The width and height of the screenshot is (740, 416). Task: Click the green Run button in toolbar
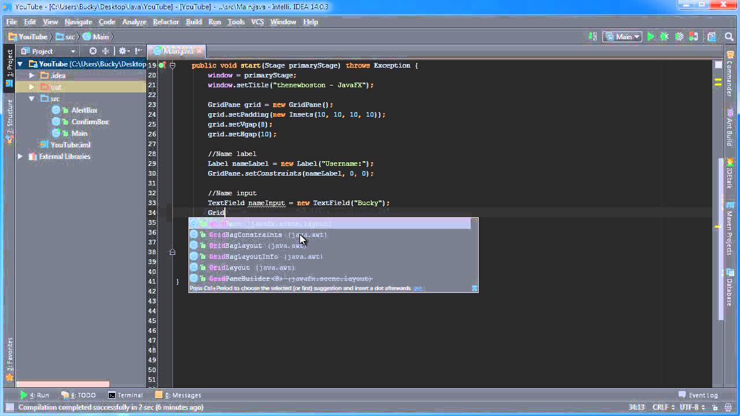[x=651, y=36]
